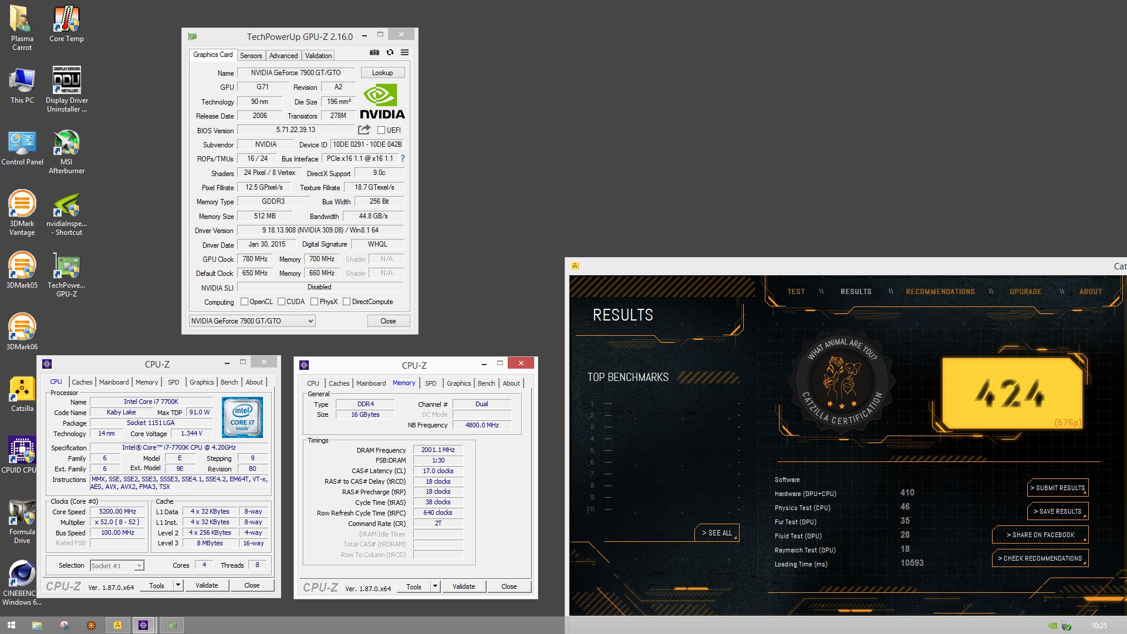The image size is (1127, 634).
Task: Click SEE ALL under Top Benchmarks
Action: pyautogui.click(x=717, y=533)
